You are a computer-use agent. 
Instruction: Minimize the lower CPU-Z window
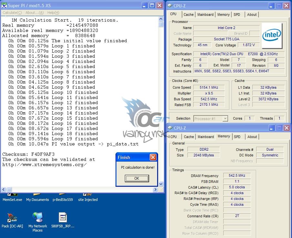(x=272, y=128)
